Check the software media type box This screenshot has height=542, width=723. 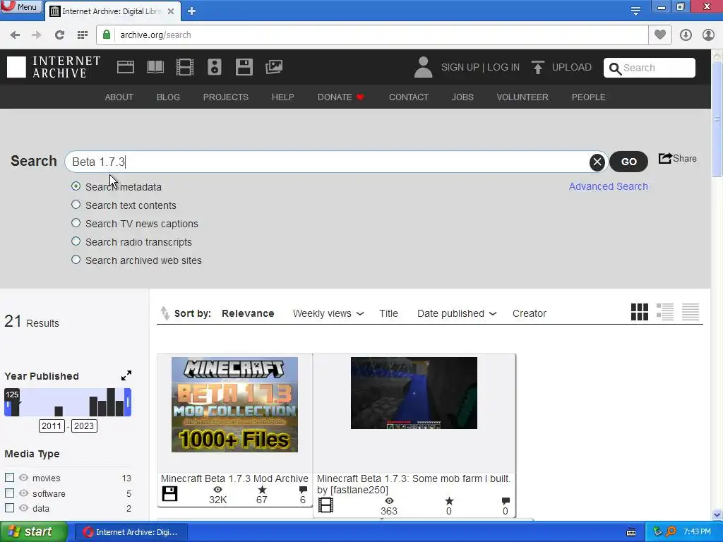(x=9, y=493)
